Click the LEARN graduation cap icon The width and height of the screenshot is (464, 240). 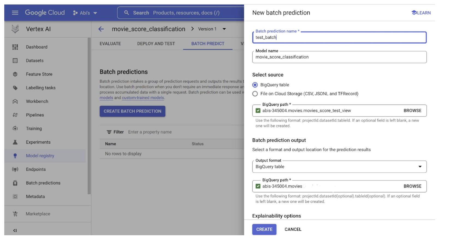[x=414, y=13]
